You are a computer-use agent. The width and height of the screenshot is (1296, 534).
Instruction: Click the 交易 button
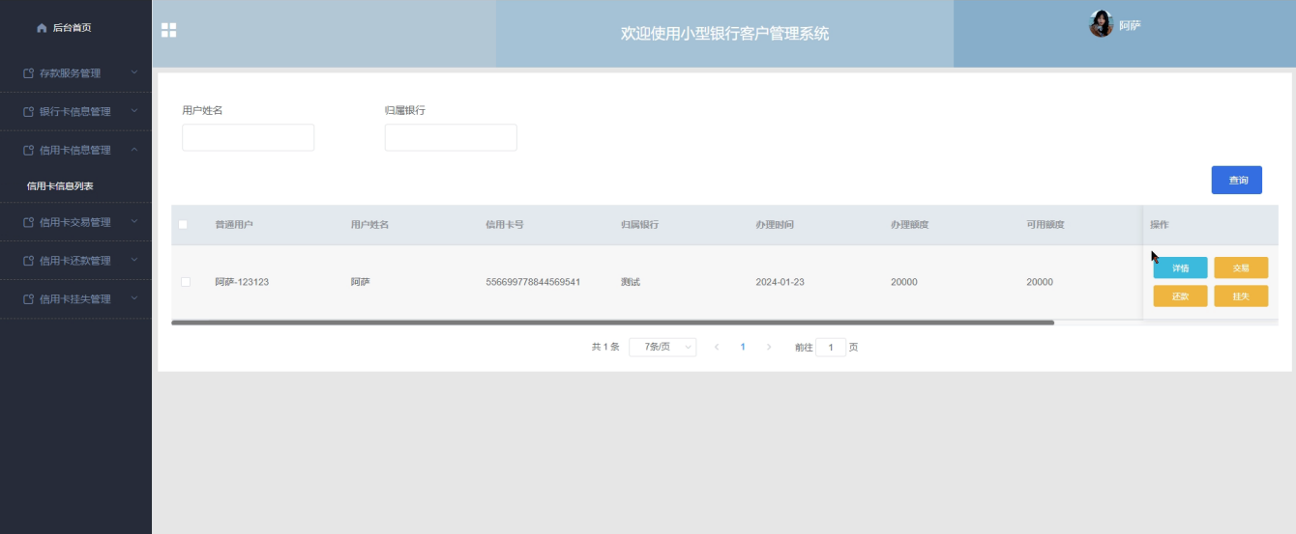(1241, 268)
